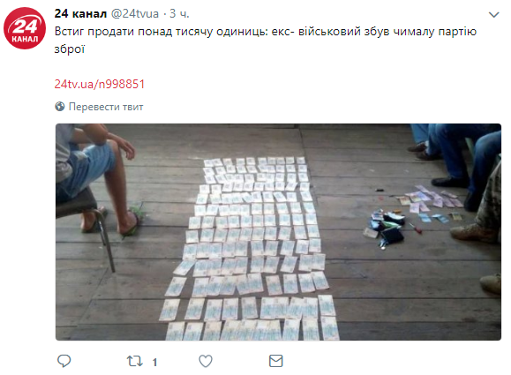Click the word зброї in tweet text
Image resolution: width=511 pixels, height=375 pixels.
click(x=70, y=49)
